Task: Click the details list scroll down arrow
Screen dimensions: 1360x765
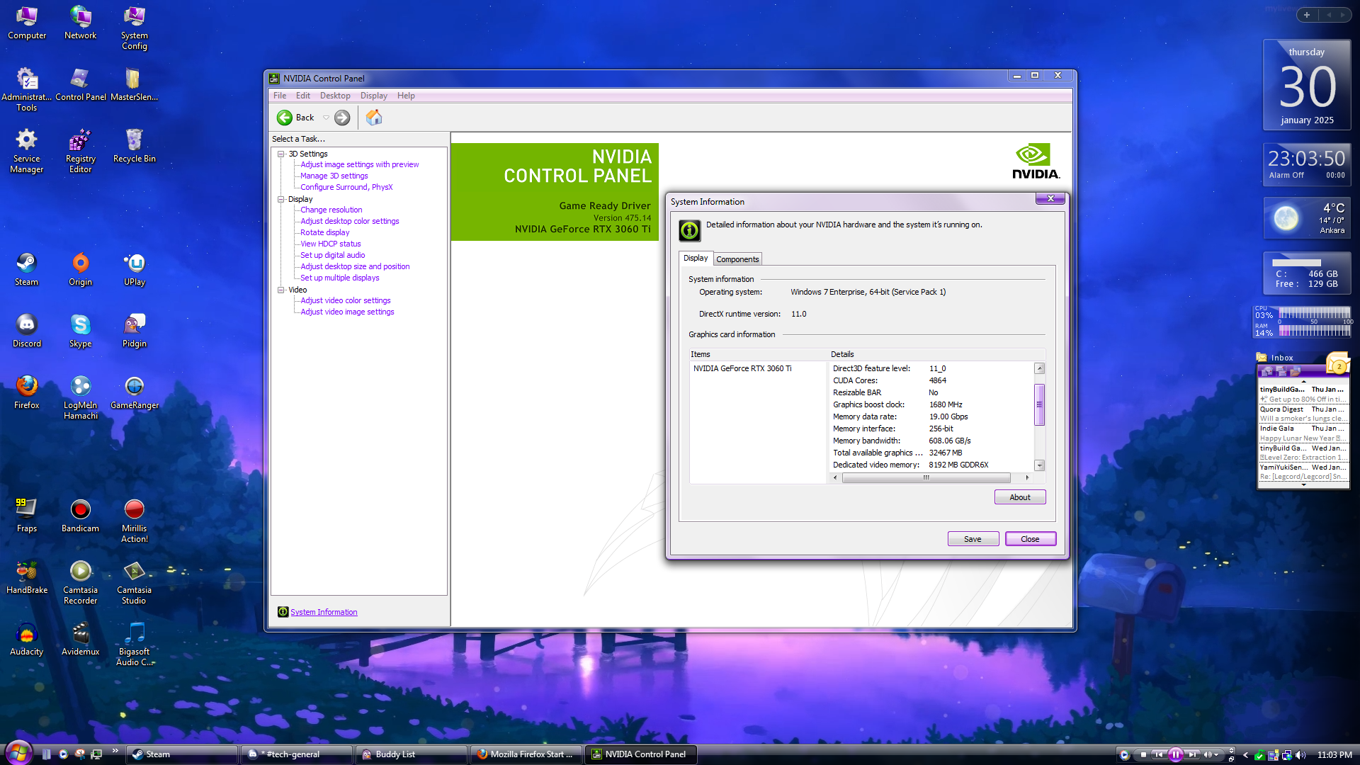Action: (x=1039, y=465)
